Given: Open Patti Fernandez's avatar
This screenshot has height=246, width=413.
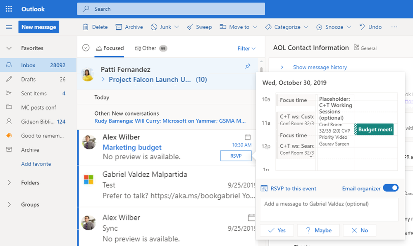Looking at the screenshot, I should pyautogui.click(x=88, y=74).
